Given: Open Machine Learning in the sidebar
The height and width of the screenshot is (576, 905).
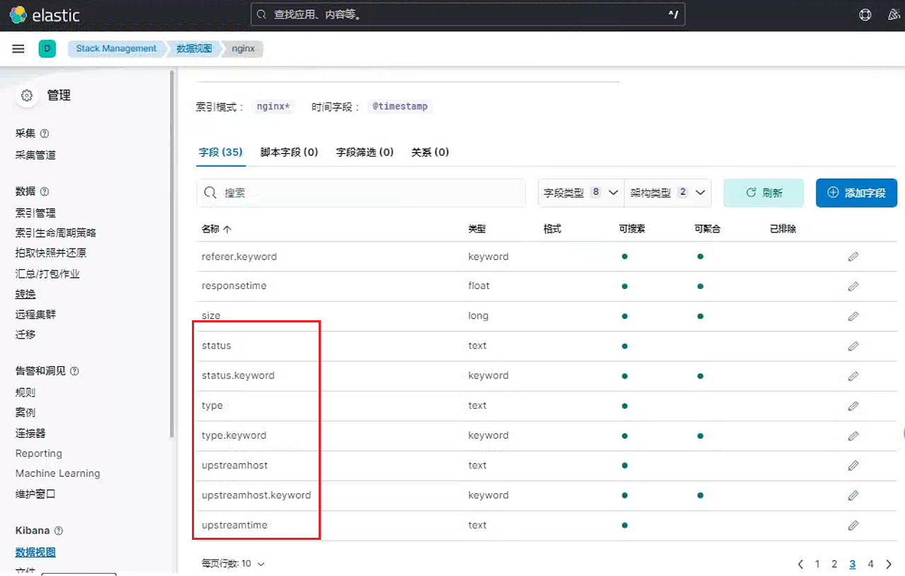Looking at the screenshot, I should (x=58, y=473).
